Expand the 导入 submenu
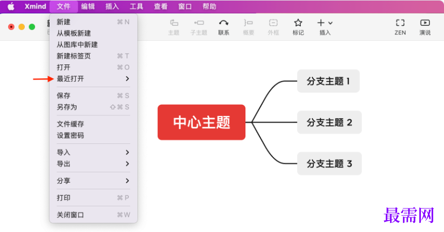Image resolution: width=444 pixels, height=232 pixels. click(93, 153)
